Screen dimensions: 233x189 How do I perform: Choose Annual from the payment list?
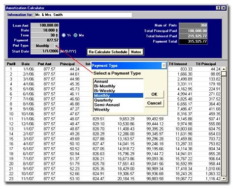(118, 81)
